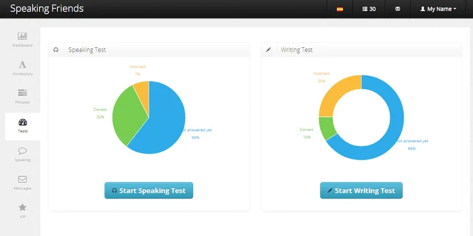This screenshot has height=236, width=473.
Task: Start the Writing Test
Action: (361, 191)
